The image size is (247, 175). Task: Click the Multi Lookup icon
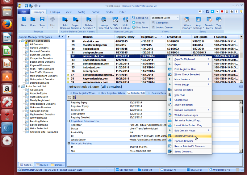click(x=125, y=23)
